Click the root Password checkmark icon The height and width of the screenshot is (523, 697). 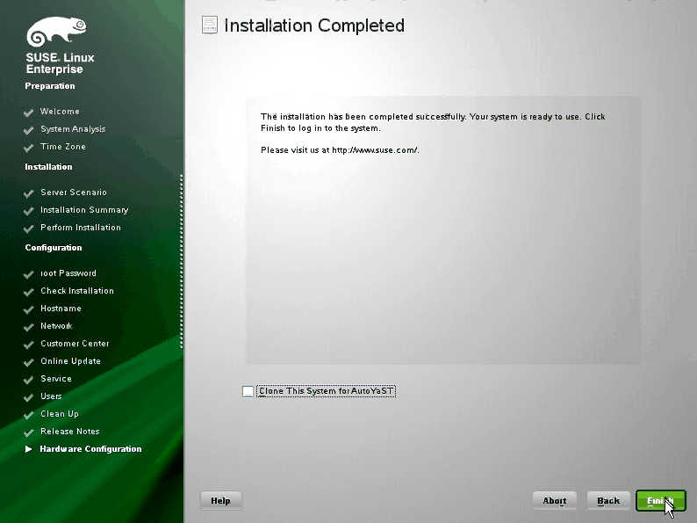[x=29, y=274]
